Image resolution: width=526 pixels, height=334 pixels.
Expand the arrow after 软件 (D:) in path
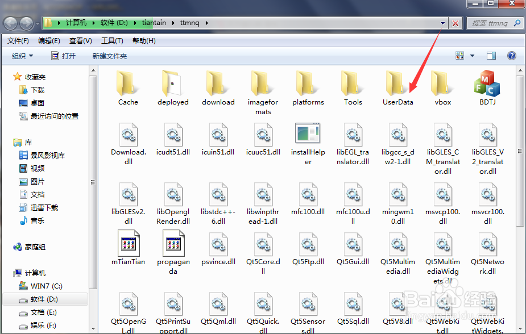click(135, 23)
